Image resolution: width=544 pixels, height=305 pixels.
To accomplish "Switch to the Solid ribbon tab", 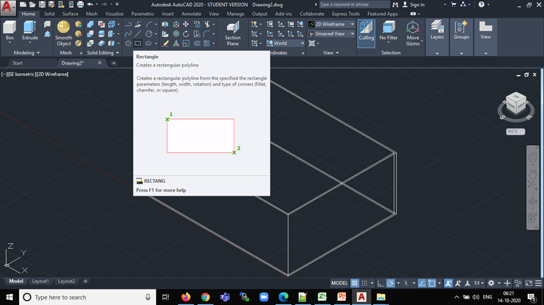I will 49,14.
